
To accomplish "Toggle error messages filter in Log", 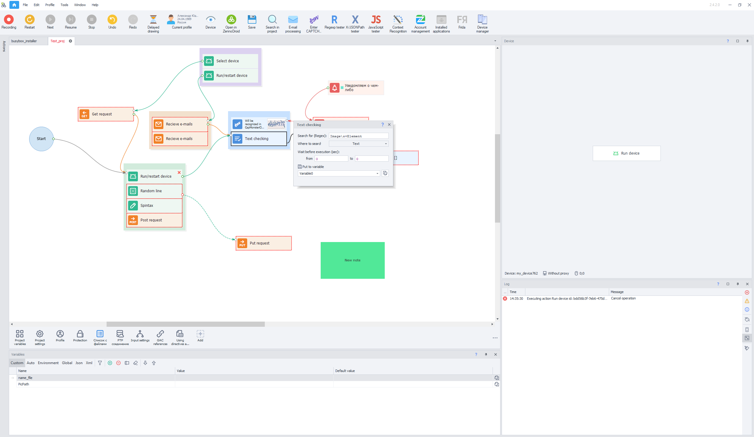I will [x=747, y=292].
